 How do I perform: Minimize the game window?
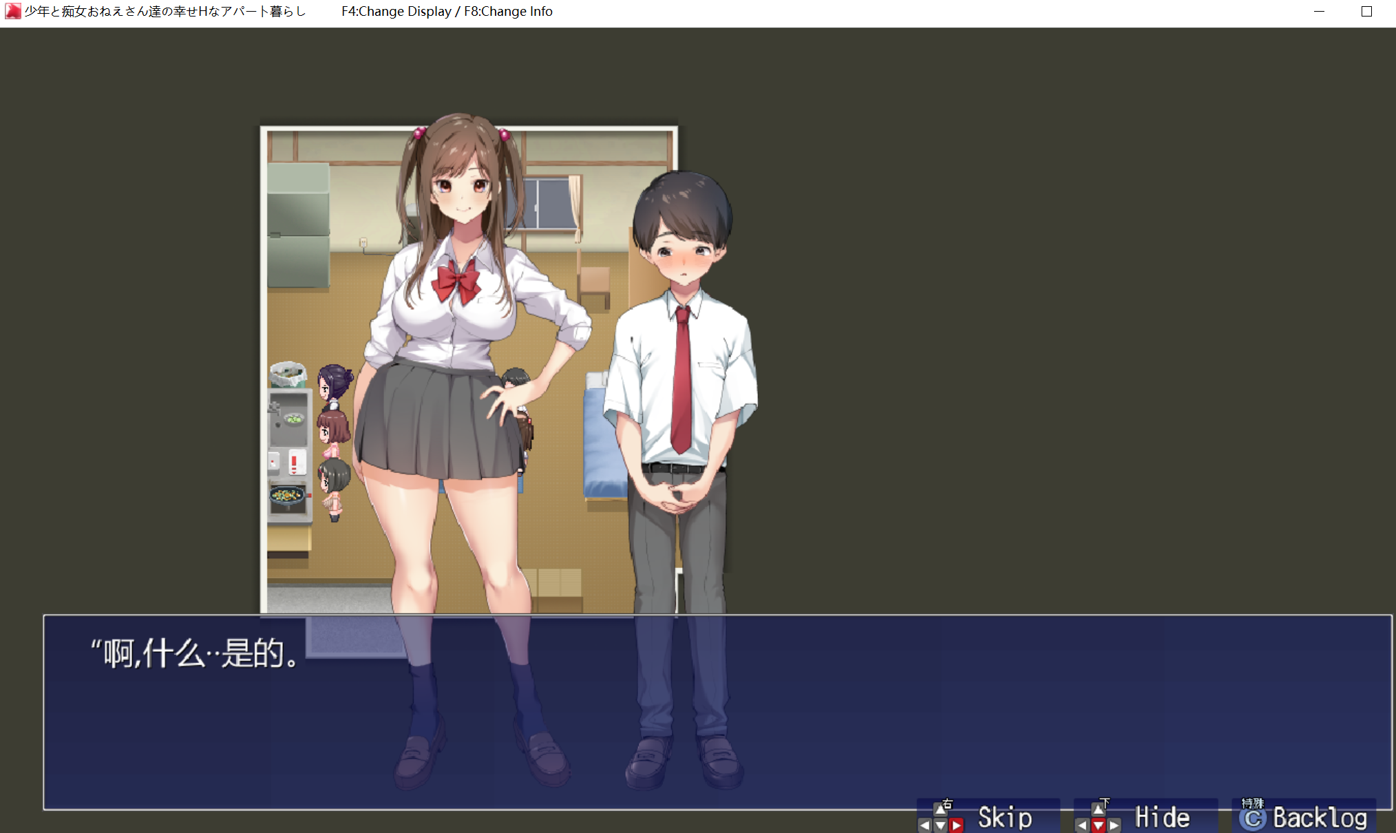click(x=1319, y=11)
